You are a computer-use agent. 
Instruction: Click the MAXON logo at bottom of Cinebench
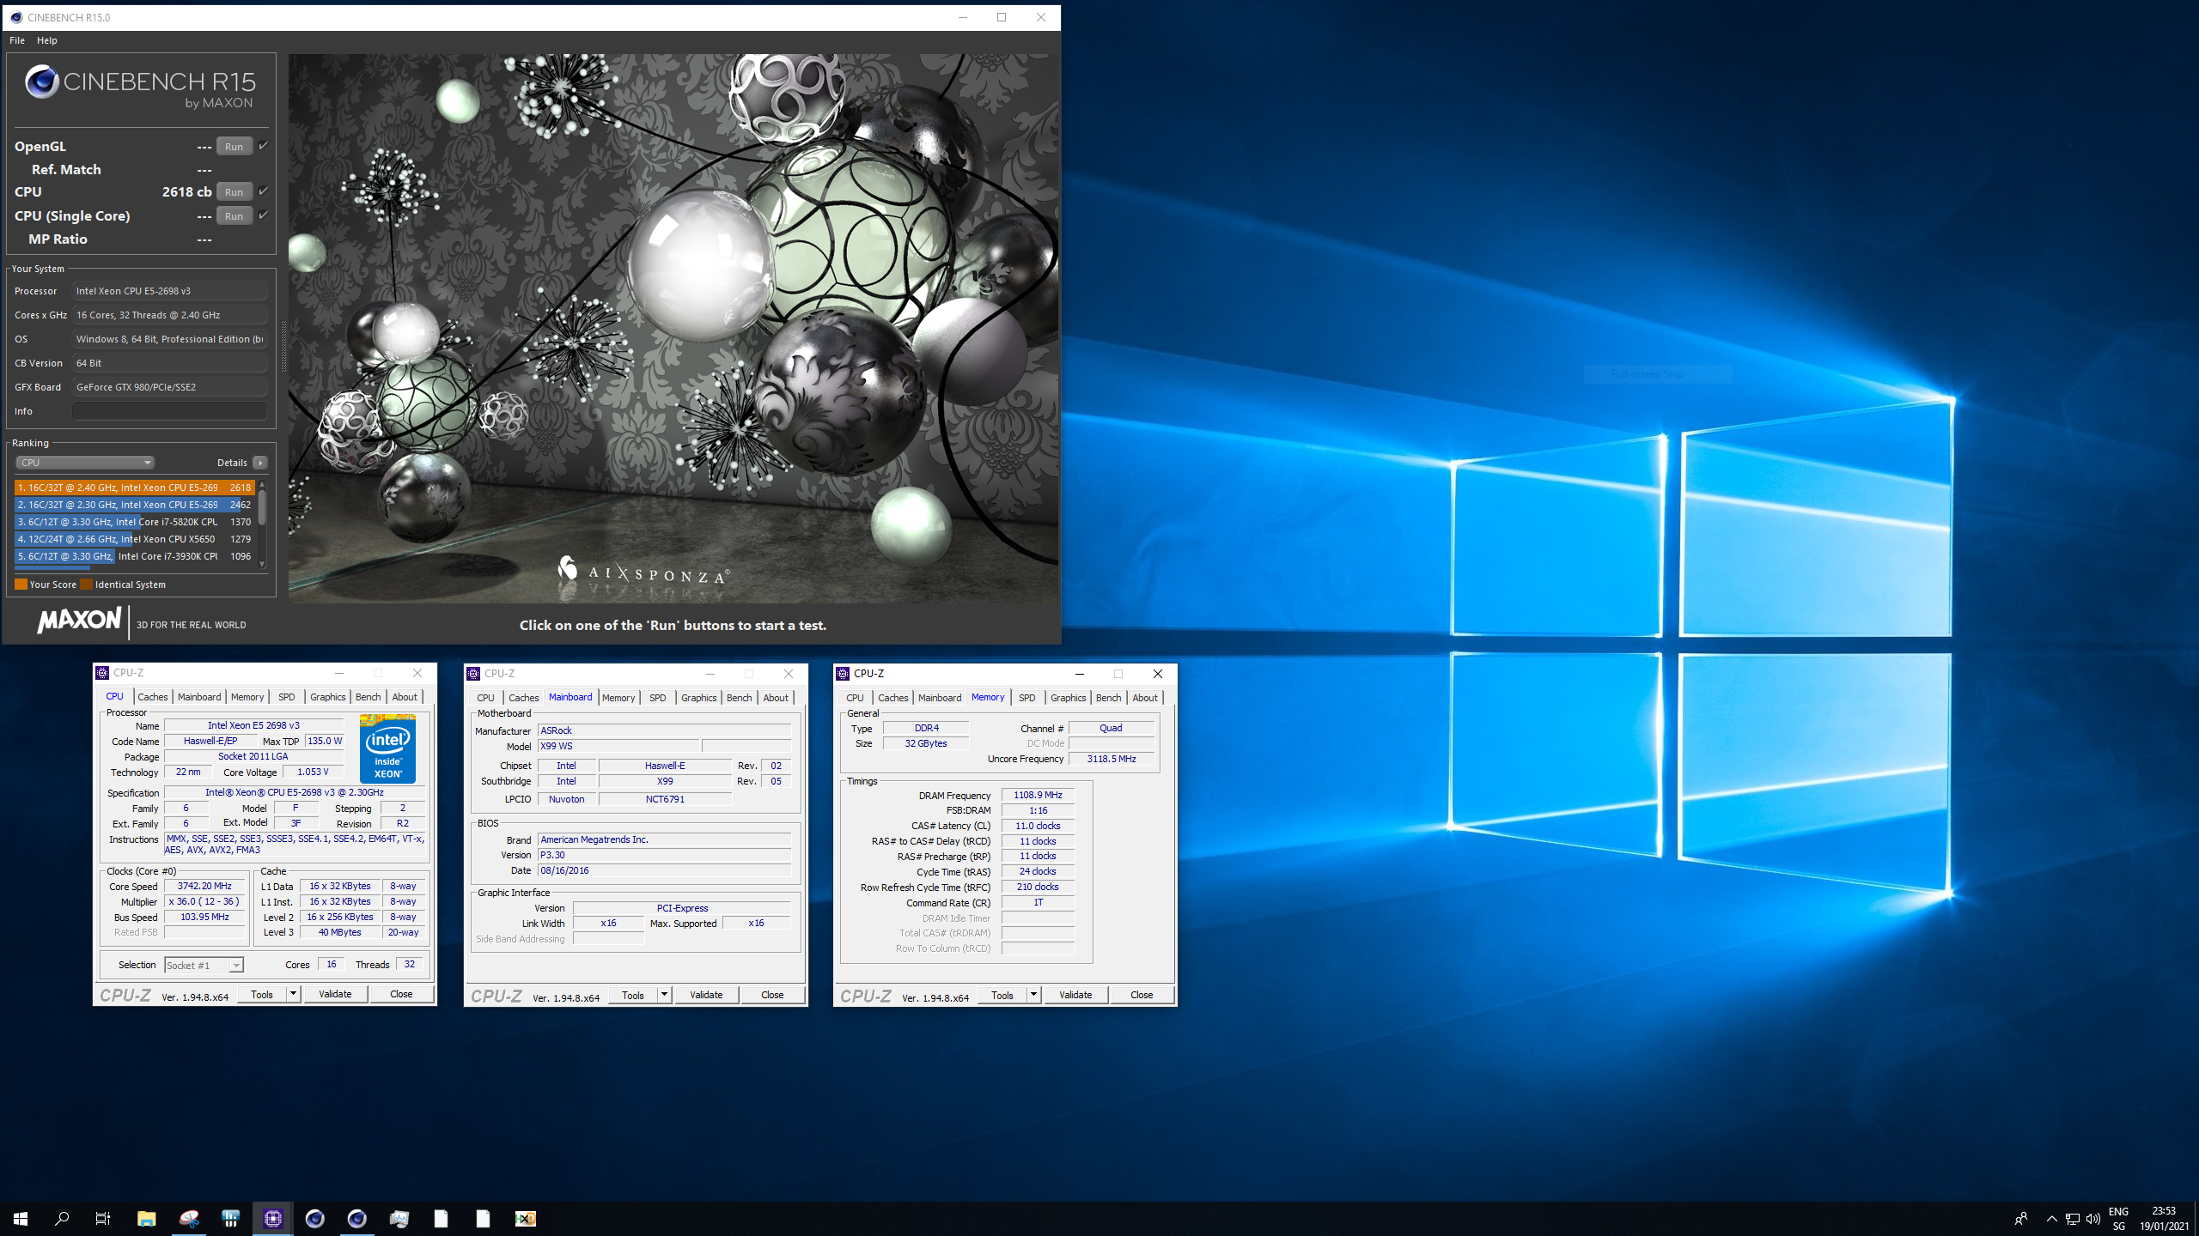79,620
